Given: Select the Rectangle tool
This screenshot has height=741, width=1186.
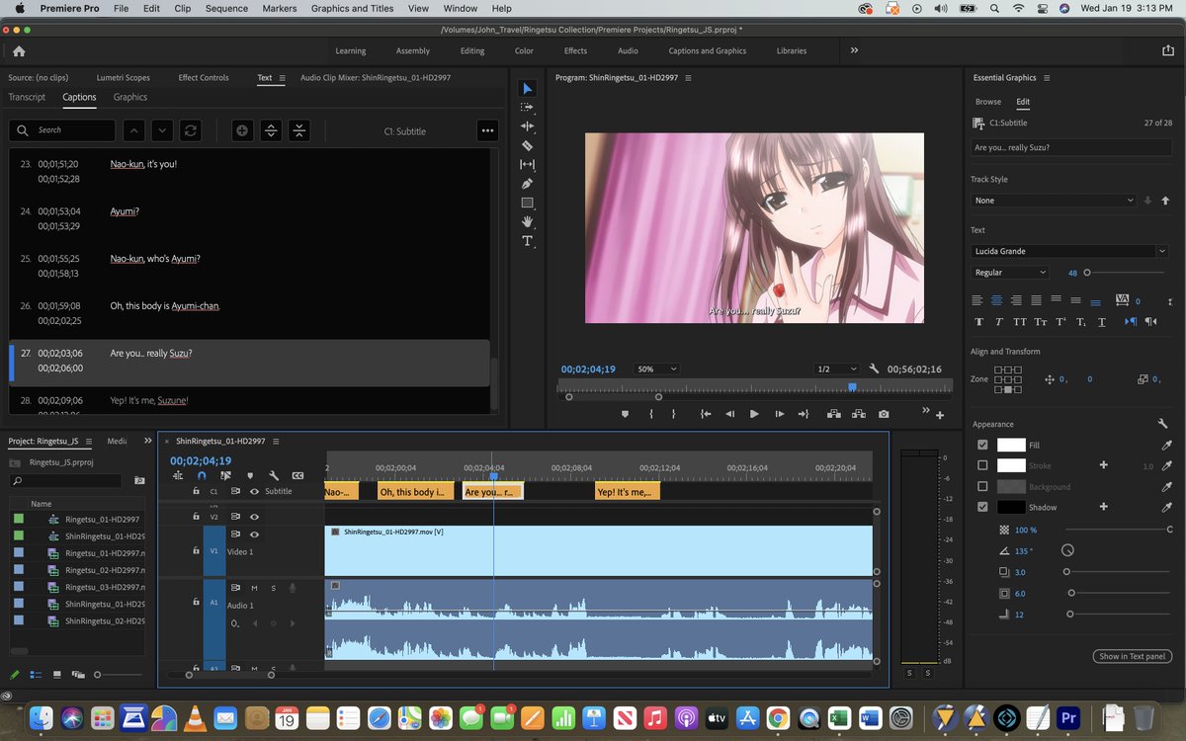Looking at the screenshot, I should click(x=527, y=203).
